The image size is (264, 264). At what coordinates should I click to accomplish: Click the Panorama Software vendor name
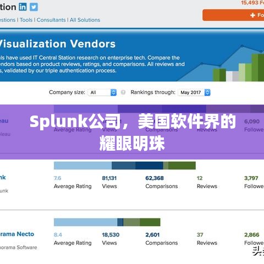pyautogui.click(x=19, y=248)
